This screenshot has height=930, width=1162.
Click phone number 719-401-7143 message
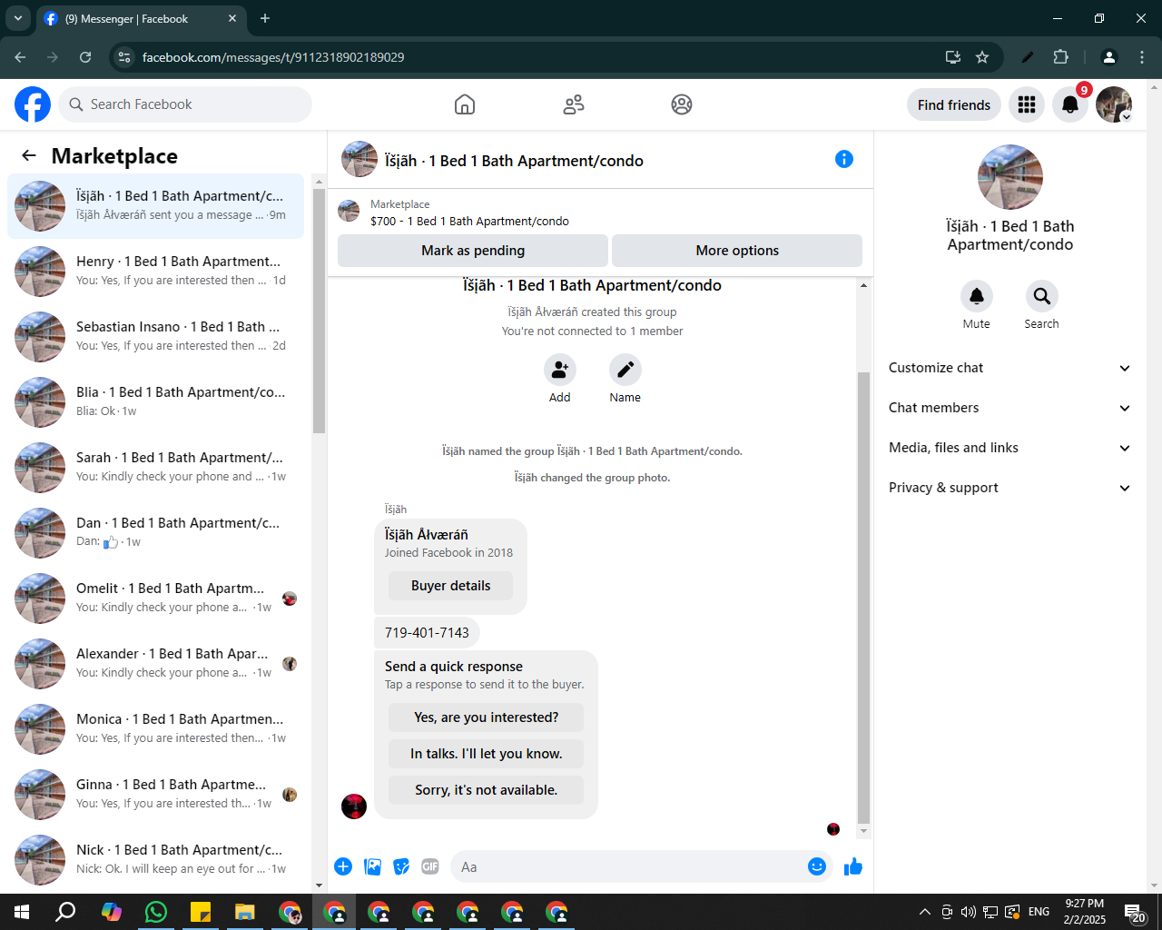(427, 632)
